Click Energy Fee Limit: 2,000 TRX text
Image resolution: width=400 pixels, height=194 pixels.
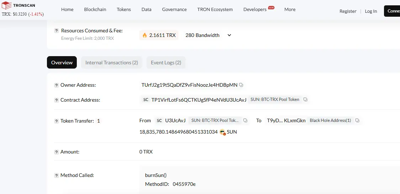[x=87, y=38]
